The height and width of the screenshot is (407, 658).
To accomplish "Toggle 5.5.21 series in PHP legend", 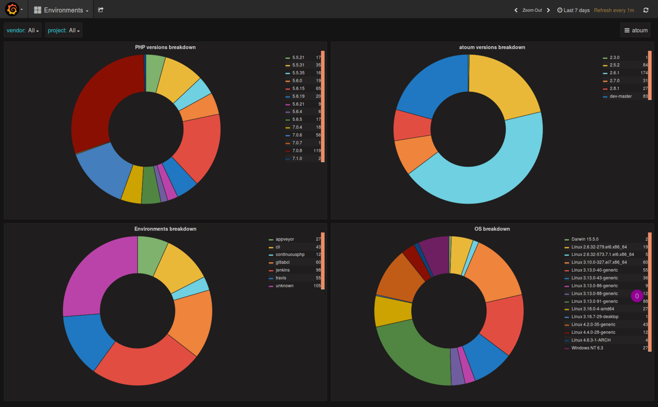I will point(298,57).
